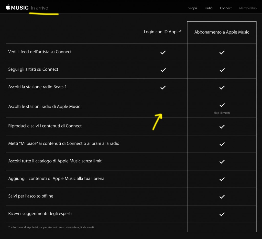Viewport: 262px width, 239px height.
Task: Click Apple ID checkmark for Beats 1 radio
Action: click(x=163, y=88)
